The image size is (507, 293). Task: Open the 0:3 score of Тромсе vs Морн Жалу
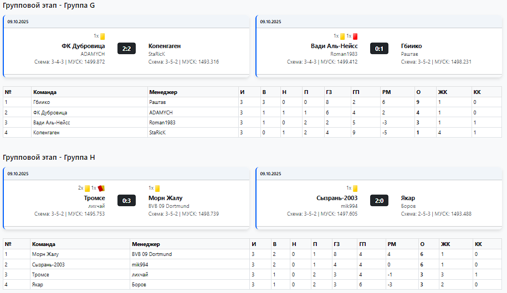click(126, 200)
